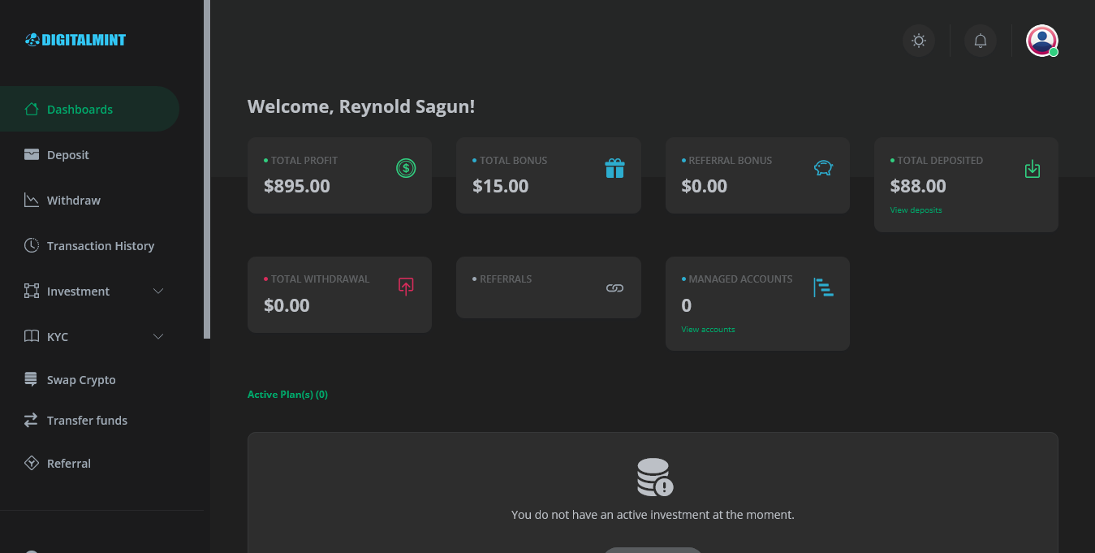Click the Total Bonus gift icon
The height and width of the screenshot is (553, 1095).
[614, 168]
